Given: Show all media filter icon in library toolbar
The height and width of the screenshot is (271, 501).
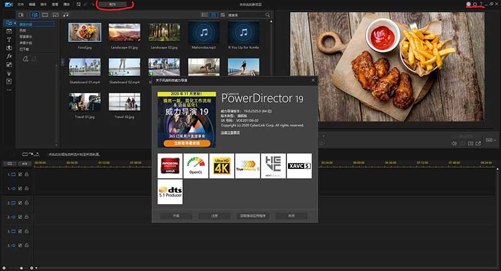Looking at the screenshot, I should (x=34, y=14).
